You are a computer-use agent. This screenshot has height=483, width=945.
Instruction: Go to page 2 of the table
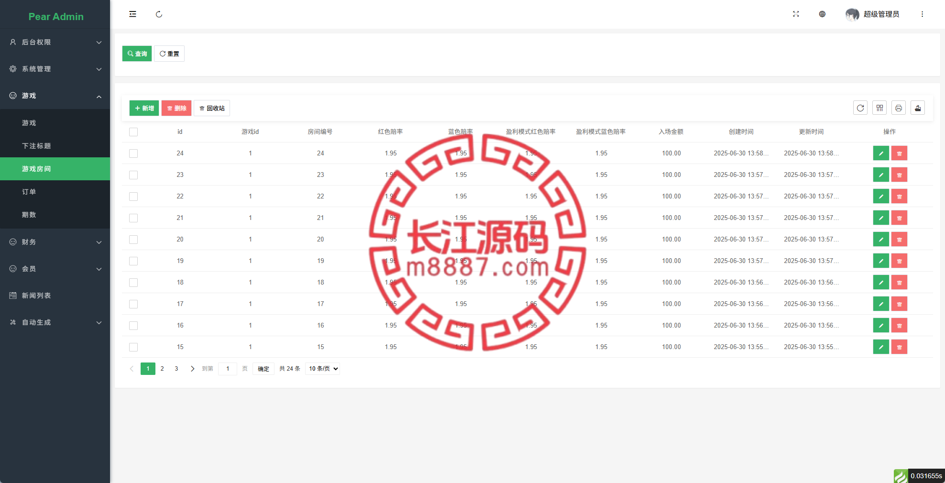[162, 369]
